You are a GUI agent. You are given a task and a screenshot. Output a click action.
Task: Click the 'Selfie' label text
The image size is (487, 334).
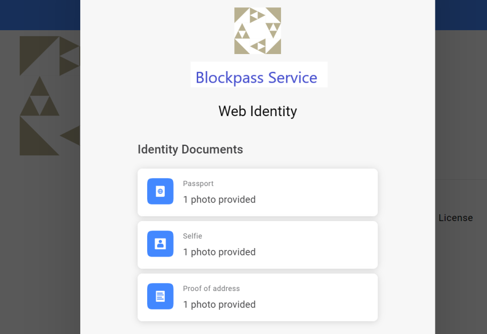coord(193,236)
